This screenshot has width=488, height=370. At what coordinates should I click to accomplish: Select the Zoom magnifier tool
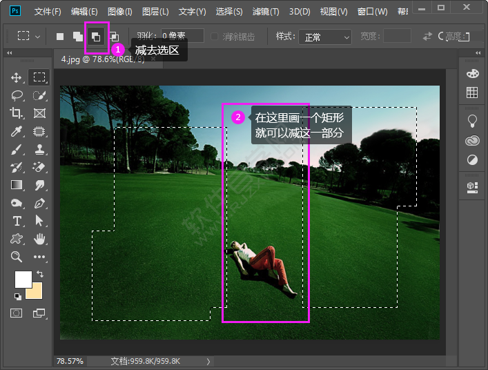point(17,257)
